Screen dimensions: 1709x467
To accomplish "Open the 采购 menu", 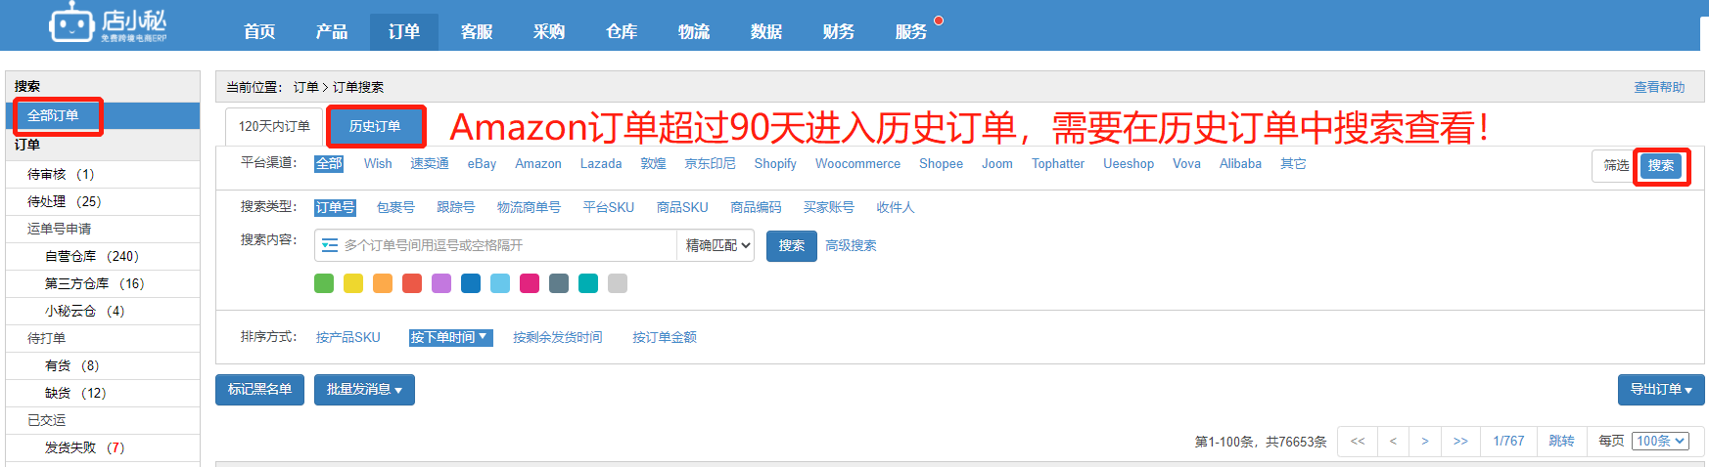I will pos(549,31).
